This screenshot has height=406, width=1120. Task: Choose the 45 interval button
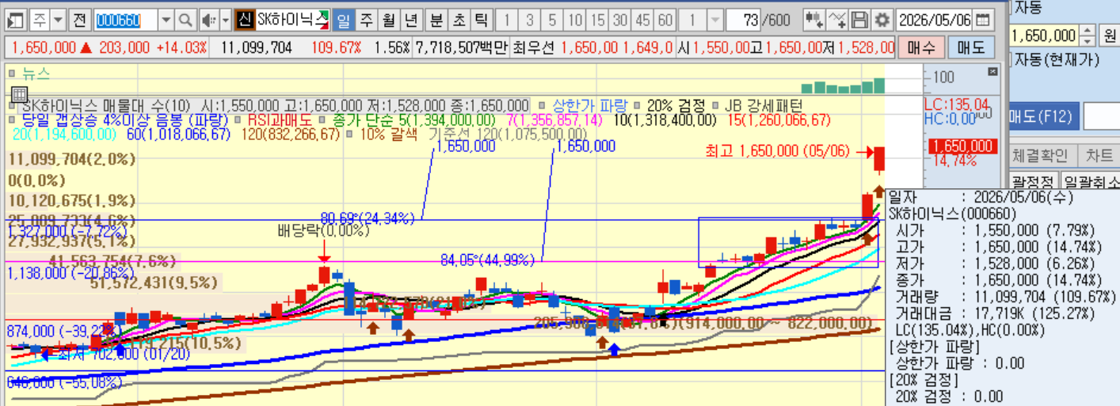click(643, 20)
